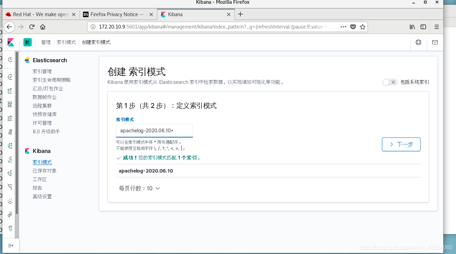This screenshot has height=254, width=456.
Task: Open Dev Tools wrench icon in sidebar
Action: pos(10,228)
